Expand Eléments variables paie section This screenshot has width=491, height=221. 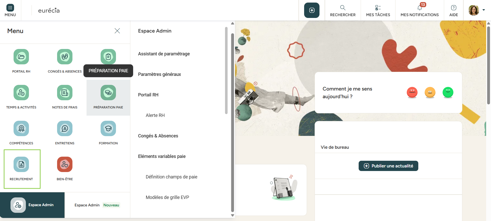162,156
